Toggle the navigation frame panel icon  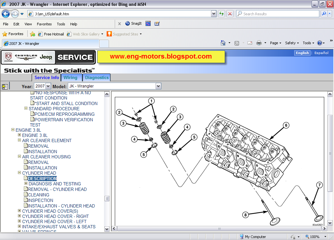coord(5,86)
